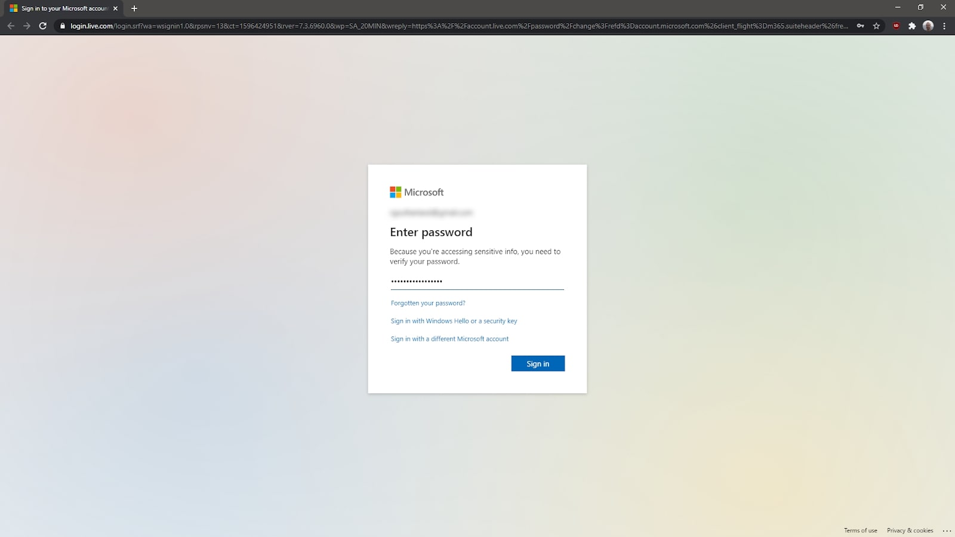The height and width of the screenshot is (537, 955).
Task: Click the blue Sign in button
Action: [x=538, y=363]
